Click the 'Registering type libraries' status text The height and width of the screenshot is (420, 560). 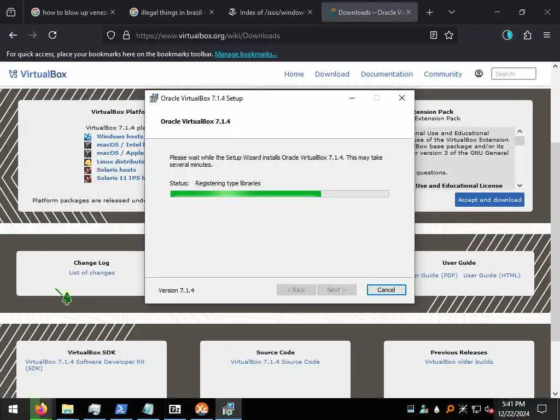228,183
